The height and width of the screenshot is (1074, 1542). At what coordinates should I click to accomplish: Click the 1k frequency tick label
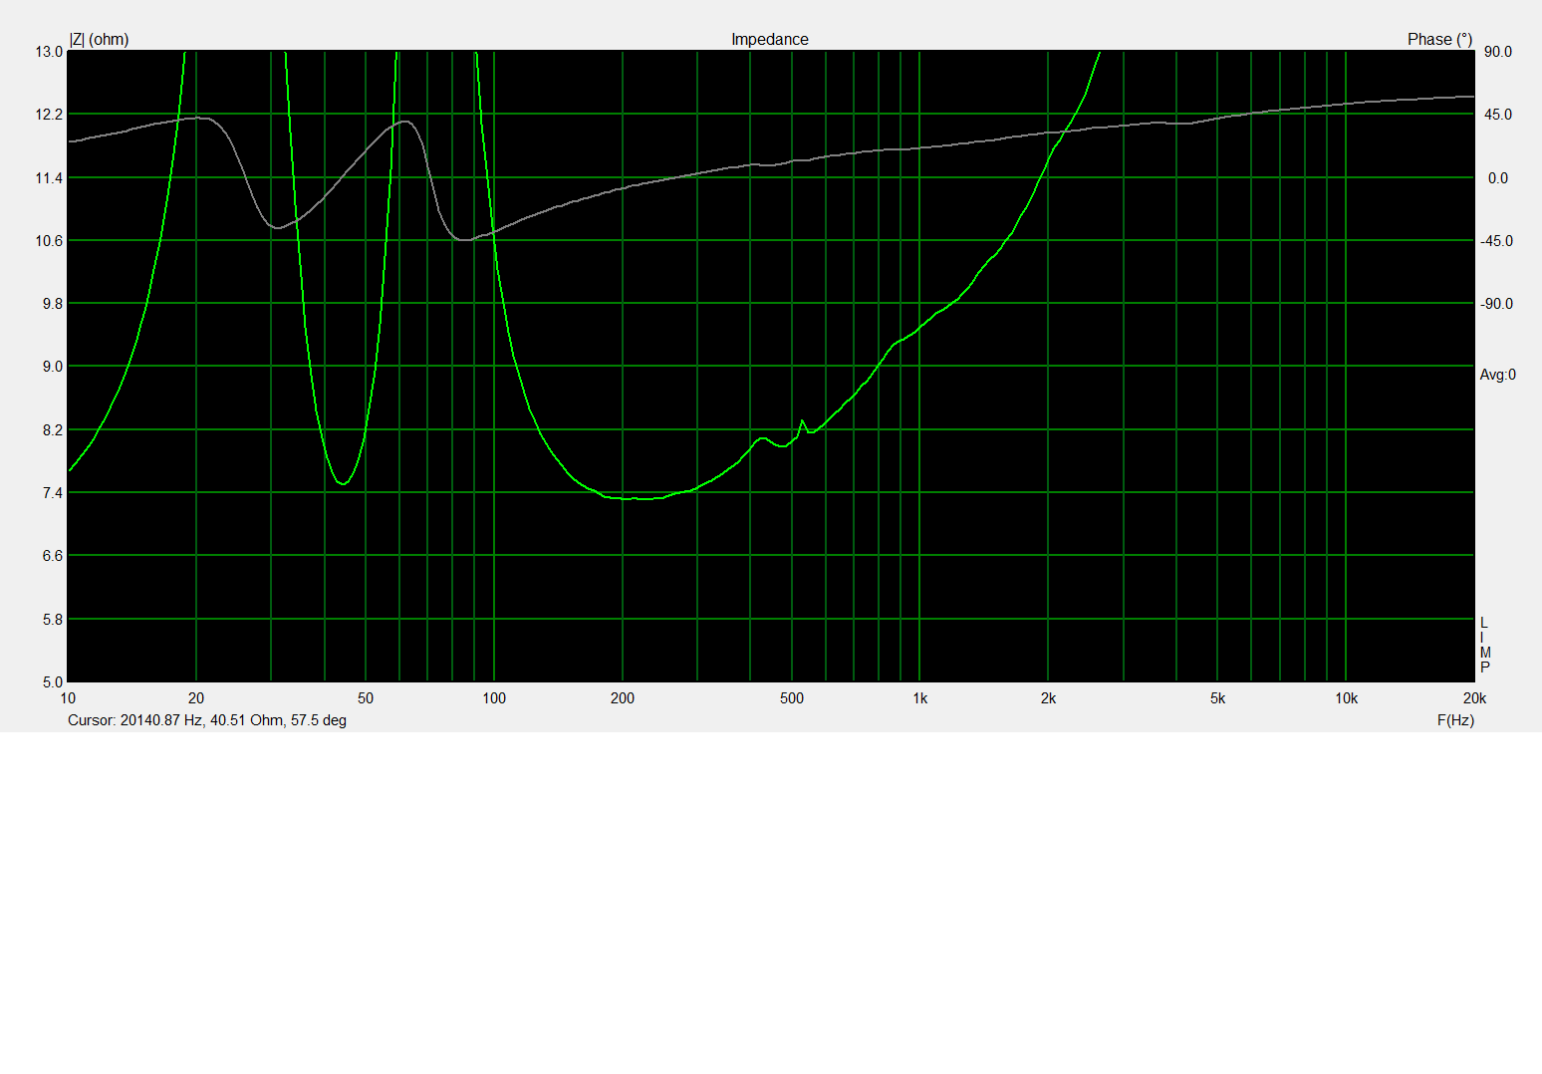pos(919,698)
